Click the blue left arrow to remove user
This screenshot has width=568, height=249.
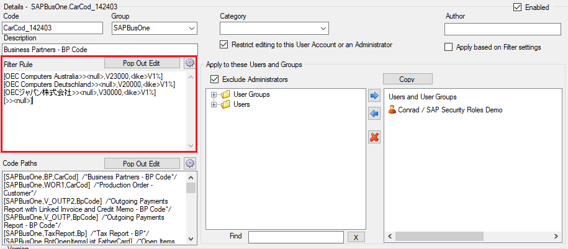[374, 114]
